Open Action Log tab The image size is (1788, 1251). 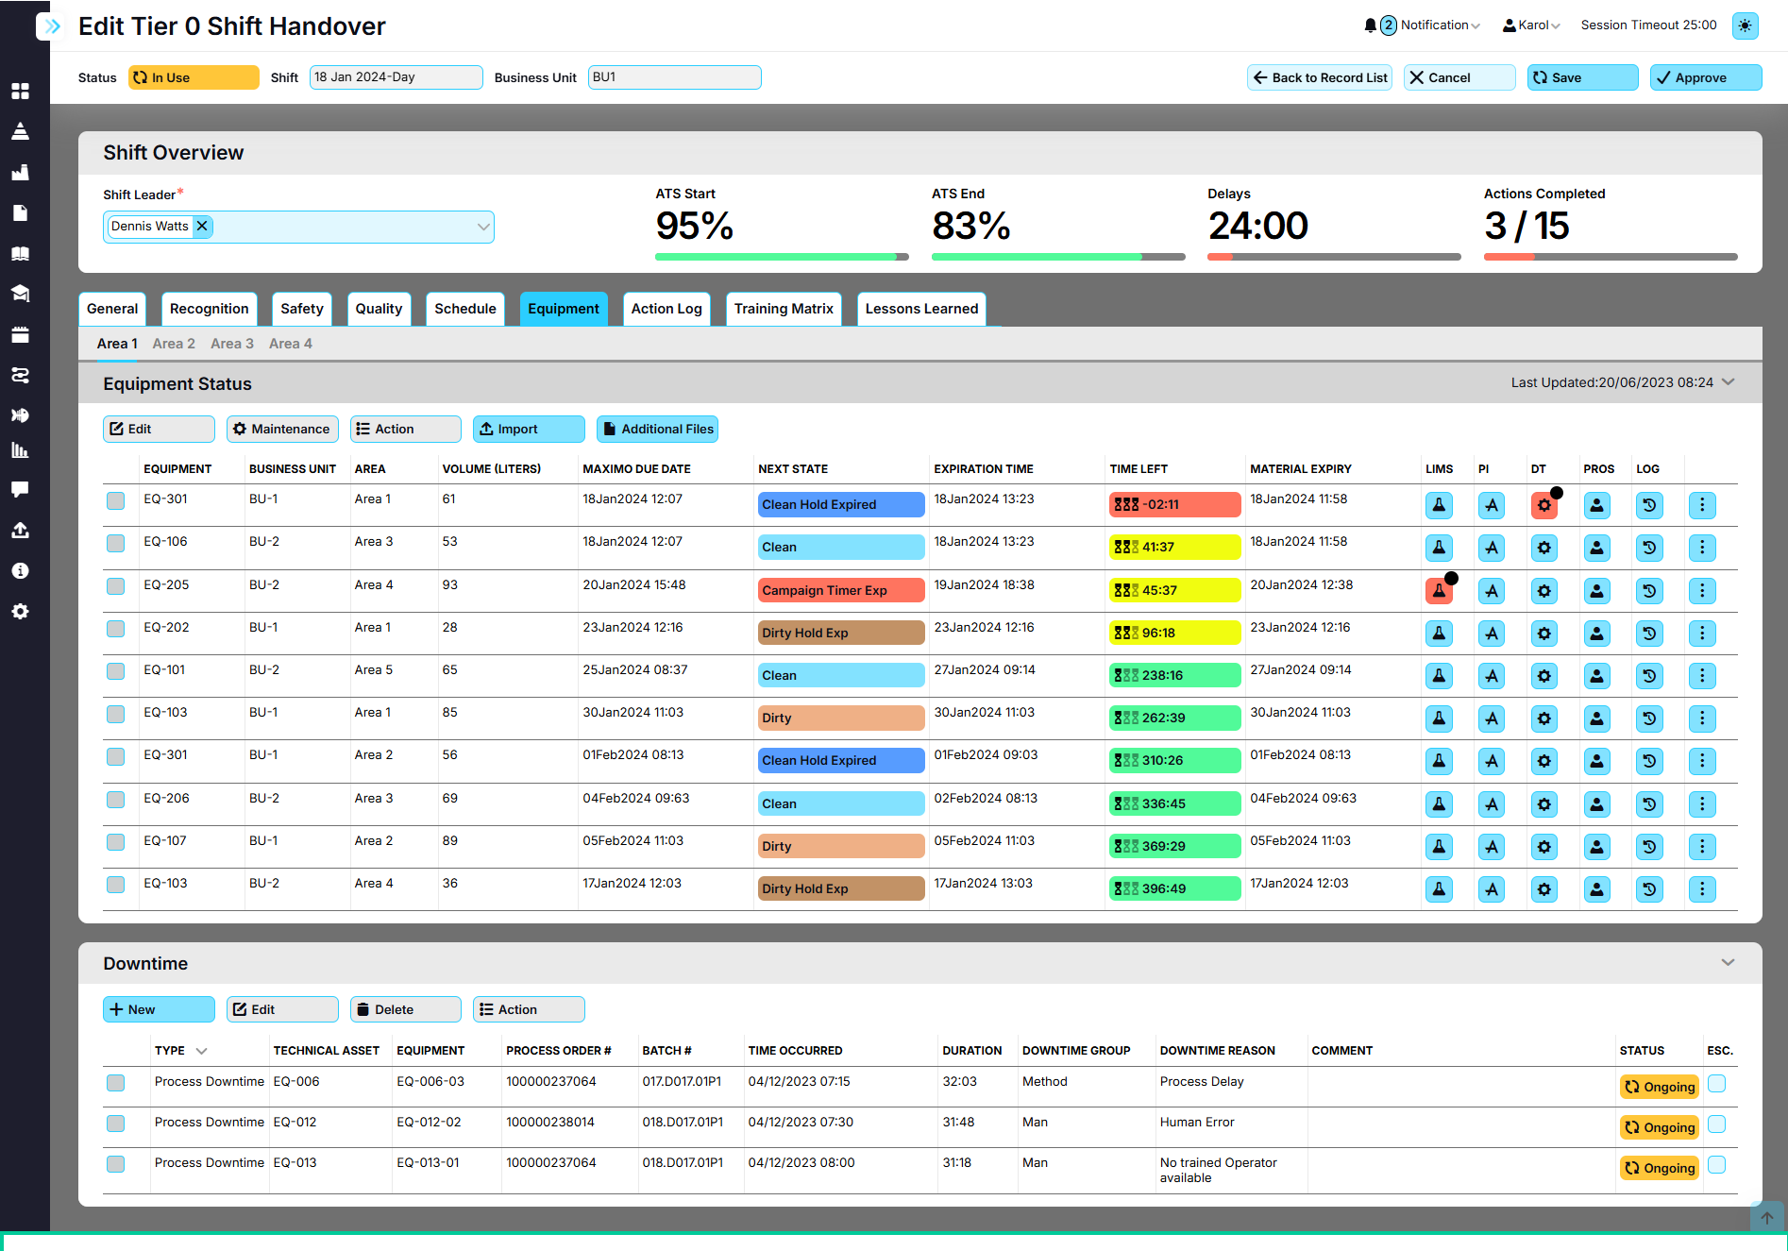point(666,309)
